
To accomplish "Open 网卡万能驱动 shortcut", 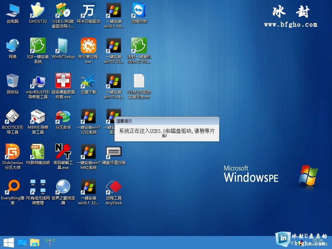I will (89, 13).
